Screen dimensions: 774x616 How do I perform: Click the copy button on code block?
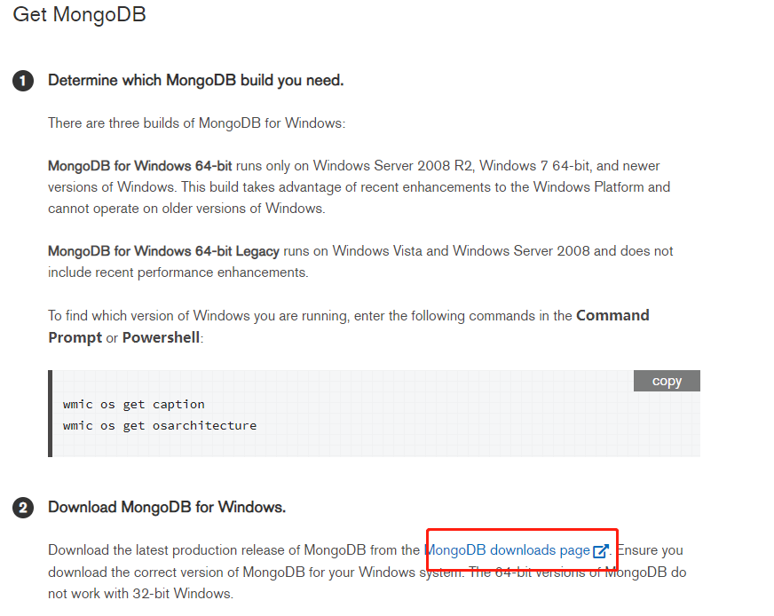[x=667, y=381]
